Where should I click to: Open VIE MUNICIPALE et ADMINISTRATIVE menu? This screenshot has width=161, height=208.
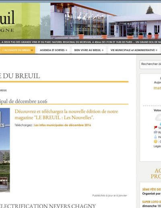[x=134, y=50]
